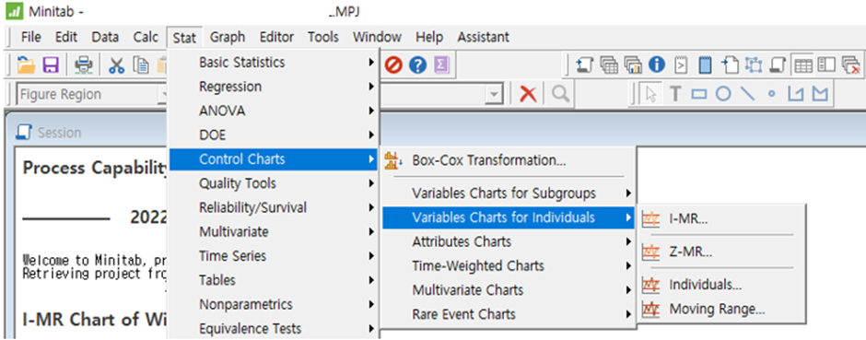
Task: Expand the Time Series submenu in Stat menu
Action: pyautogui.click(x=274, y=256)
